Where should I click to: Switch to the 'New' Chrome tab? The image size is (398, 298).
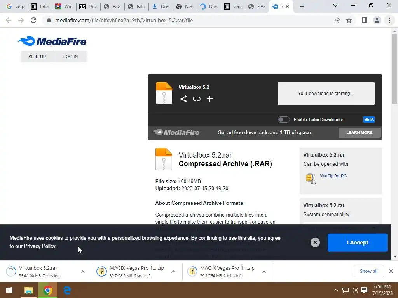click(185, 7)
